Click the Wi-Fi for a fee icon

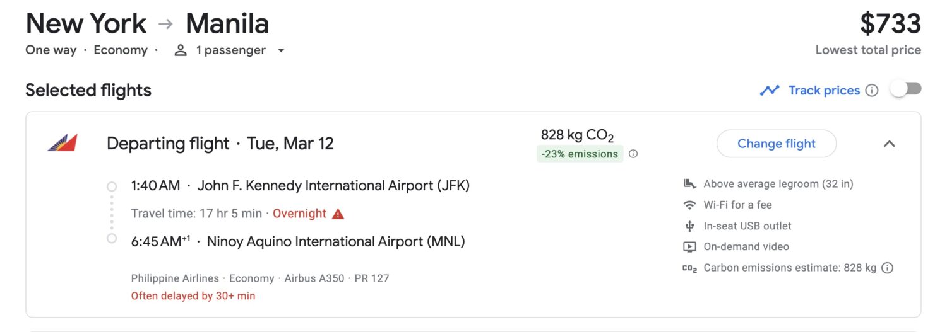point(689,205)
